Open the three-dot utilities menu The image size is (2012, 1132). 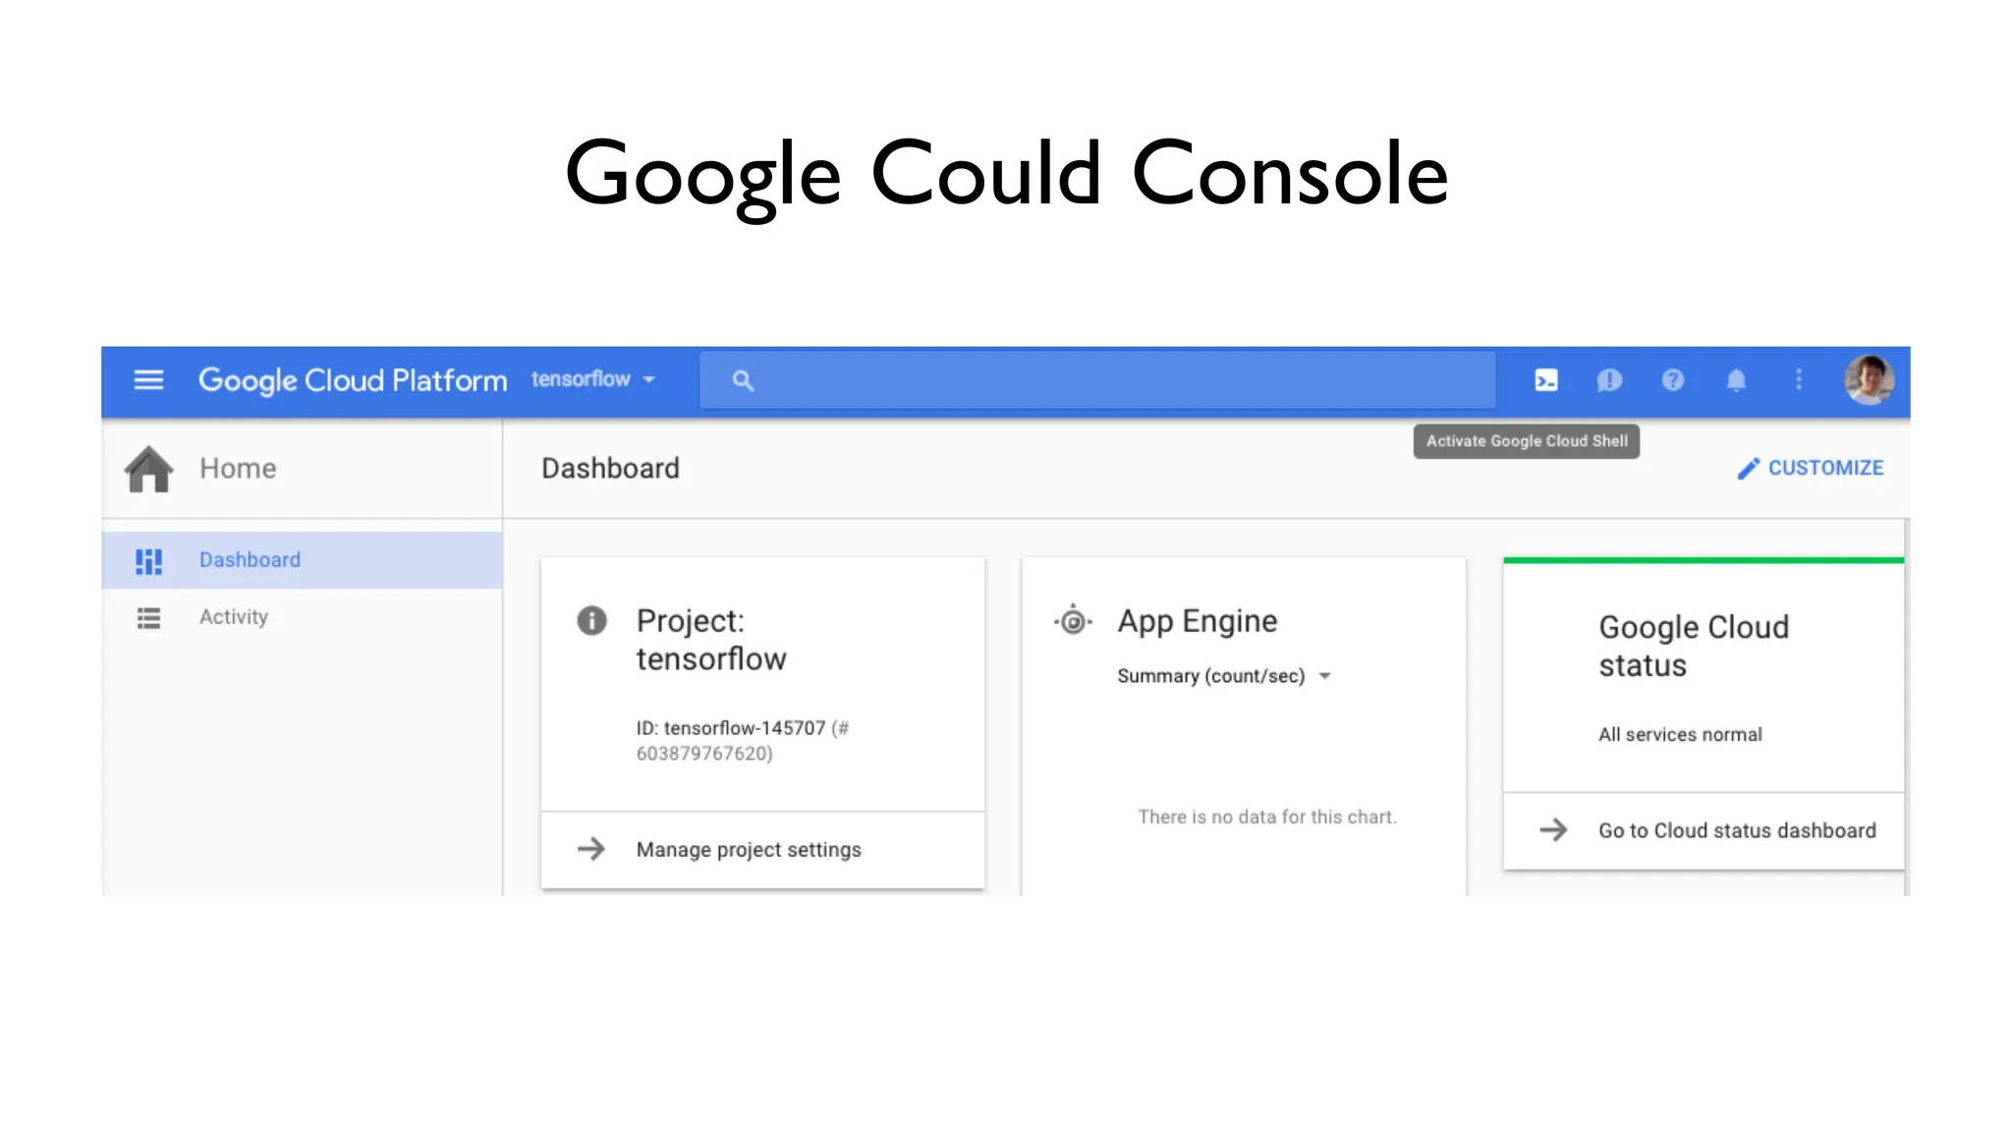click(1799, 380)
